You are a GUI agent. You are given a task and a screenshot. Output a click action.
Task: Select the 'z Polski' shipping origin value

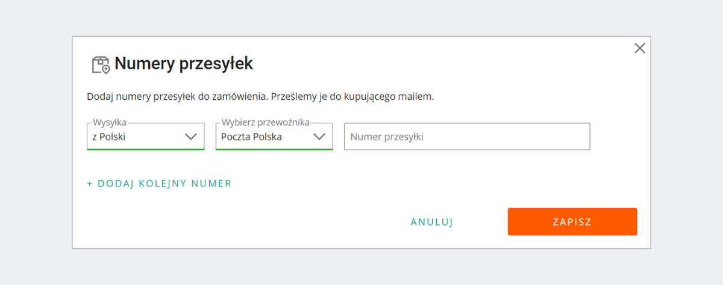coord(109,136)
